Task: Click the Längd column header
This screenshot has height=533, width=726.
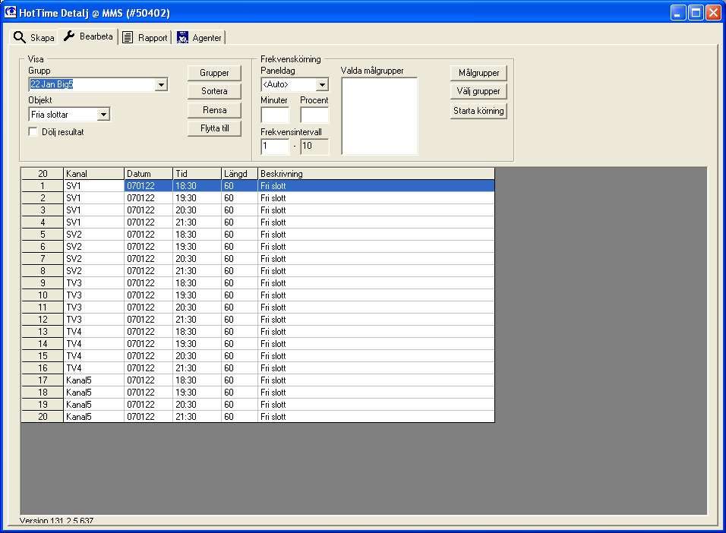Action: click(x=239, y=174)
